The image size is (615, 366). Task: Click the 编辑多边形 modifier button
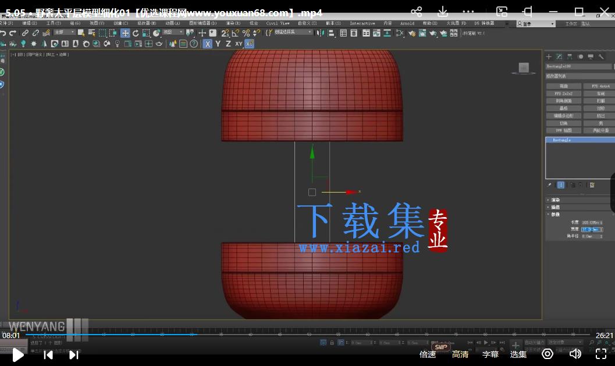click(x=564, y=116)
